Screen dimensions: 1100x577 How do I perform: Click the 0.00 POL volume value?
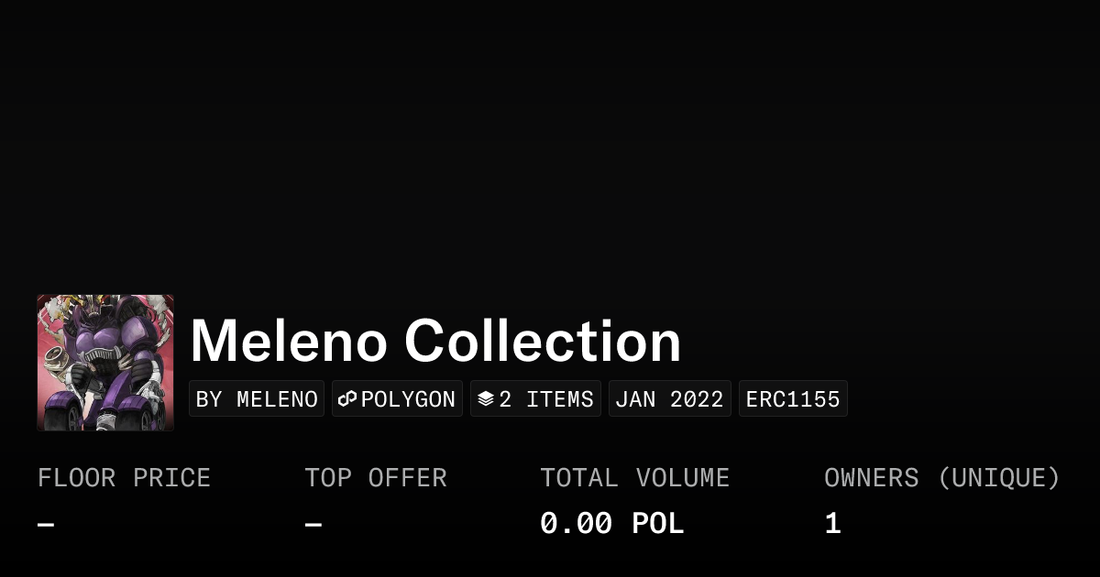611,525
